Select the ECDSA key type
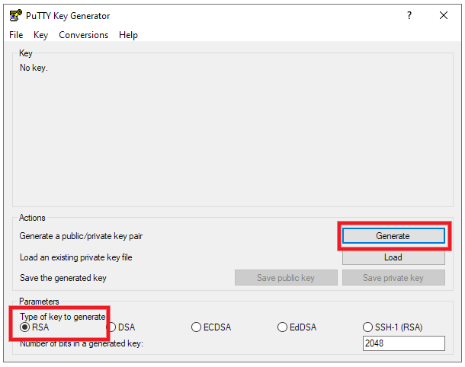The height and width of the screenshot is (367, 465). [211, 327]
